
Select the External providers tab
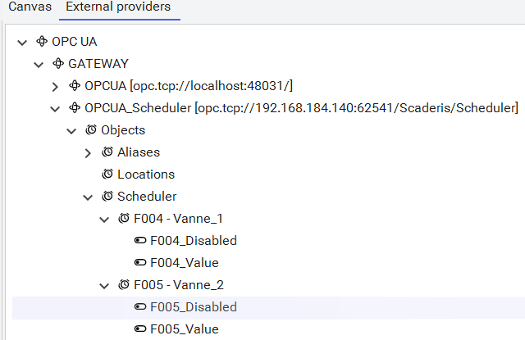(x=118, y=7)
